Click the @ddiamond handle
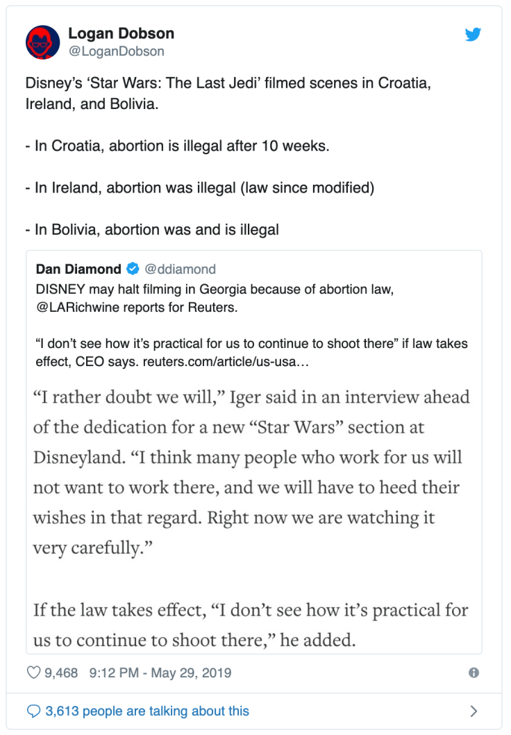Screen dimensions: 511x735 181,269
